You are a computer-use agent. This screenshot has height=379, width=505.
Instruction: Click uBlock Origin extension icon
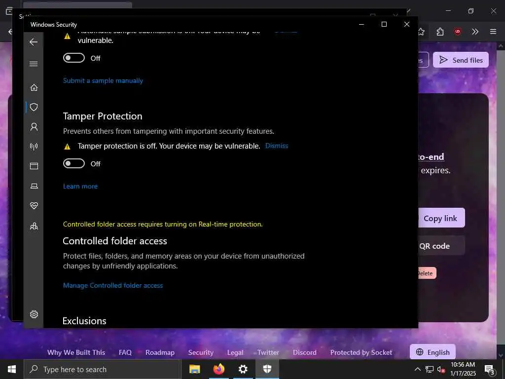pyautogui.click(x=457, y=32)
